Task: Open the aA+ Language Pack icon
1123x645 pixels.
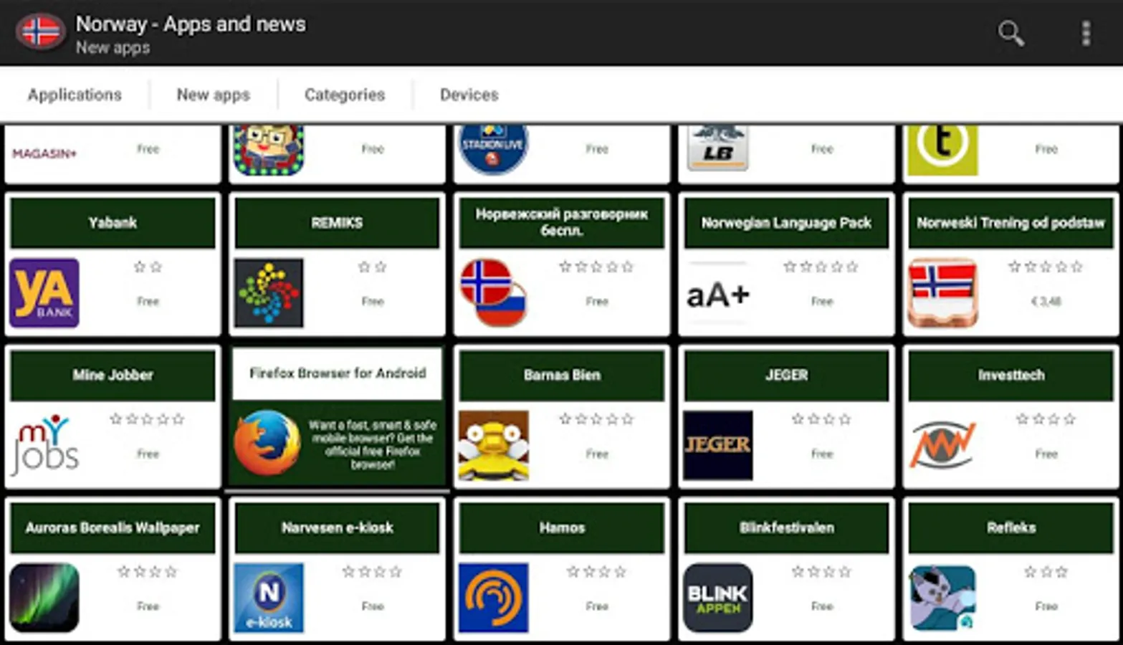Action: pos(718,295)
